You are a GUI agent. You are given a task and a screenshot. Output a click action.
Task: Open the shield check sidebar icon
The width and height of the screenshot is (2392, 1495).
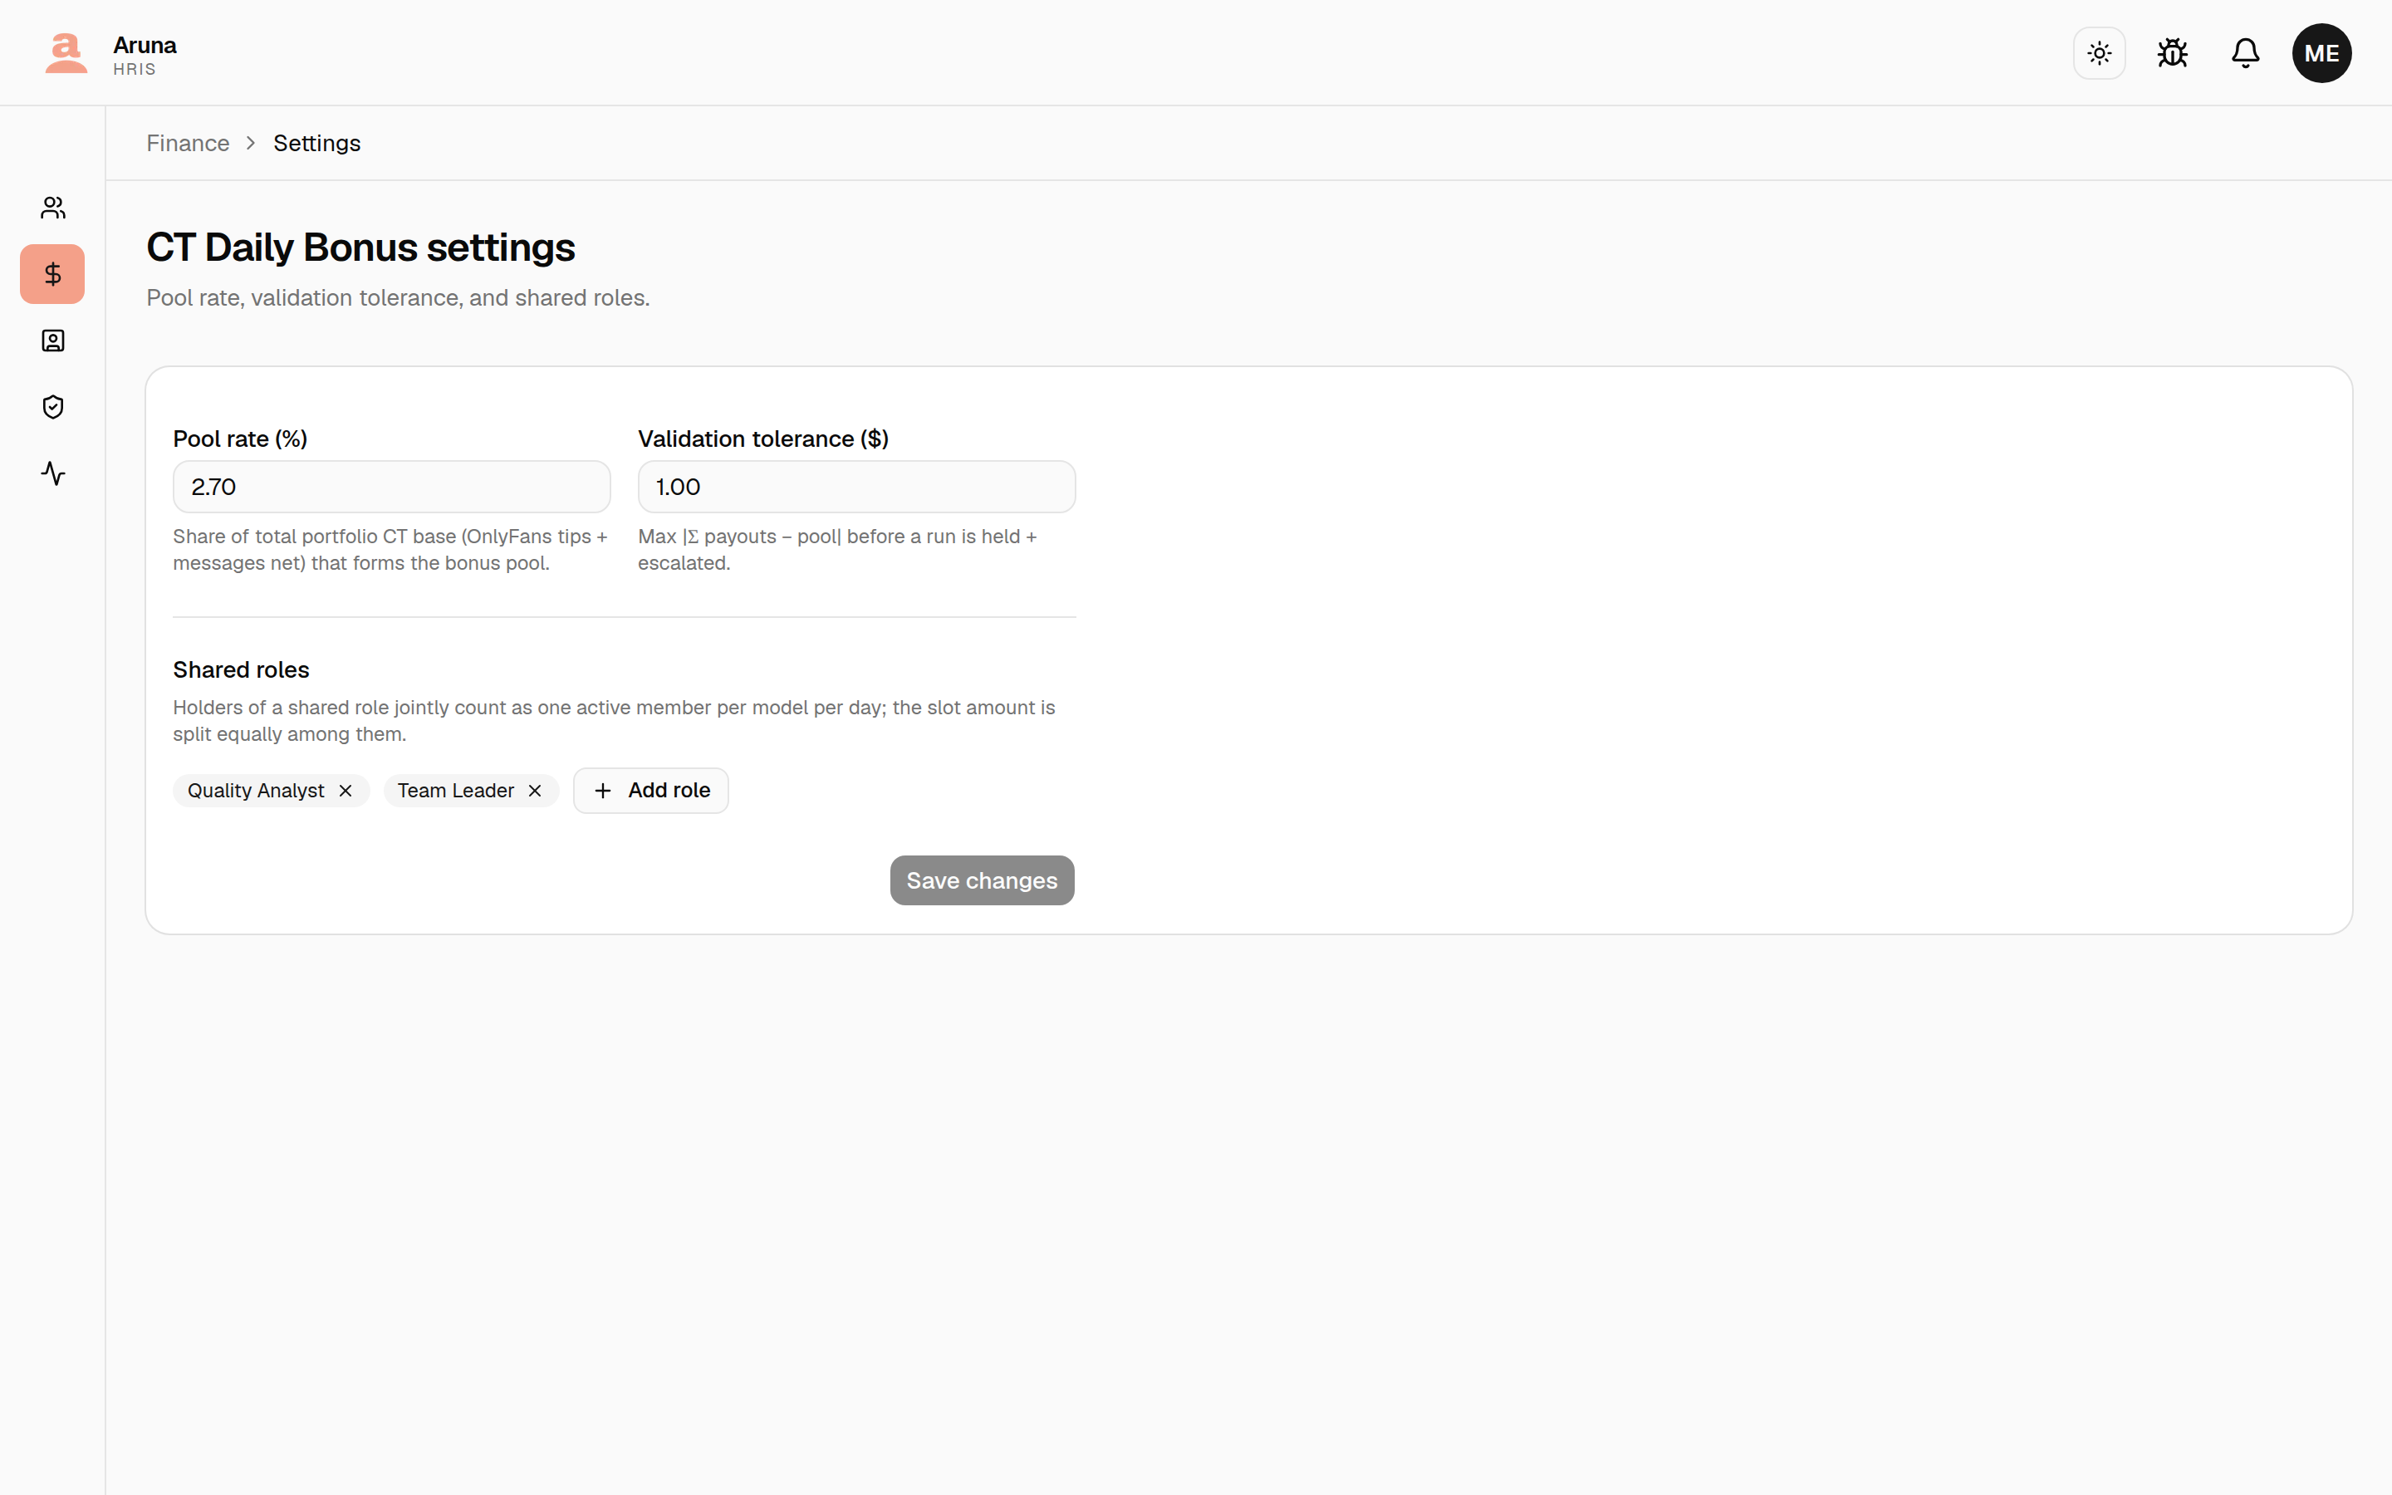[x=53, y=407]
